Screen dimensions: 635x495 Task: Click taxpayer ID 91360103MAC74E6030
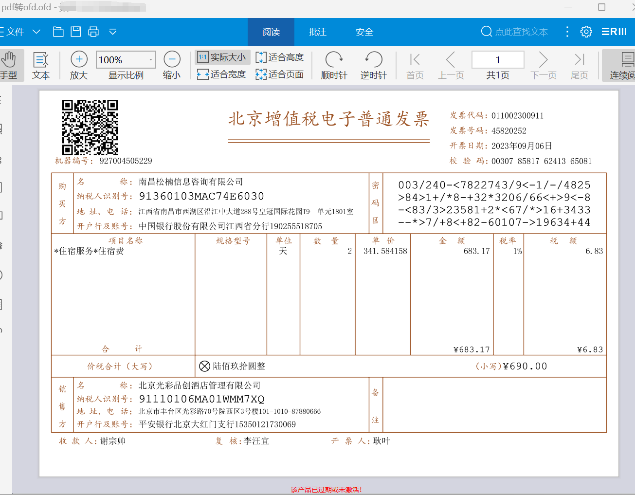tap(201, 196)
